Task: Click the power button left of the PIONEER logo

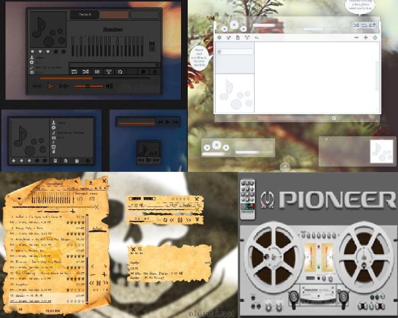Action: point(267,200)
